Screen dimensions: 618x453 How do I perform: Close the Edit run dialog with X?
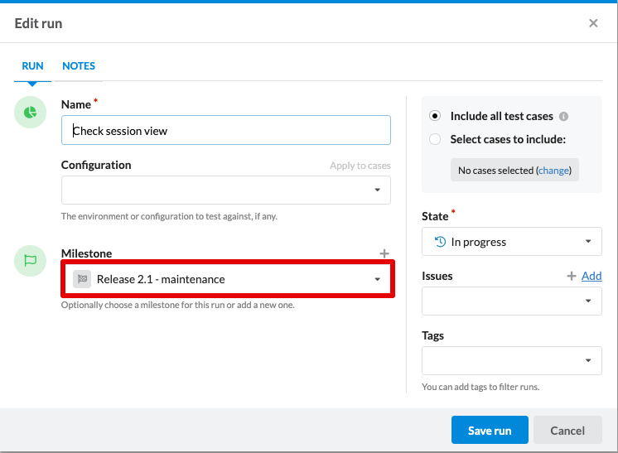[593, 23]
